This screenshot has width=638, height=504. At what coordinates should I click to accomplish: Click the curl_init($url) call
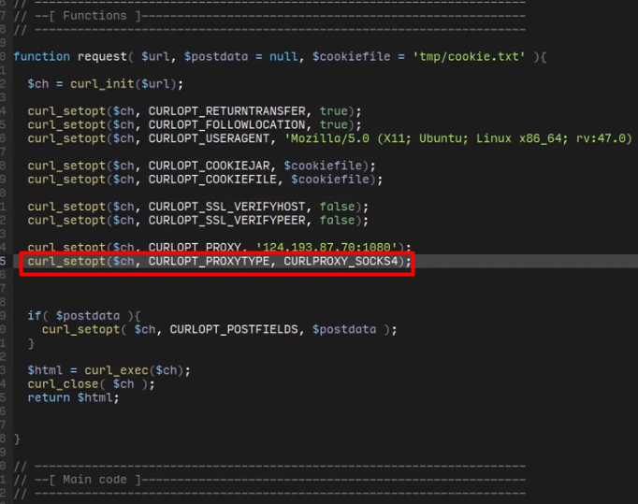click(123, 84)
